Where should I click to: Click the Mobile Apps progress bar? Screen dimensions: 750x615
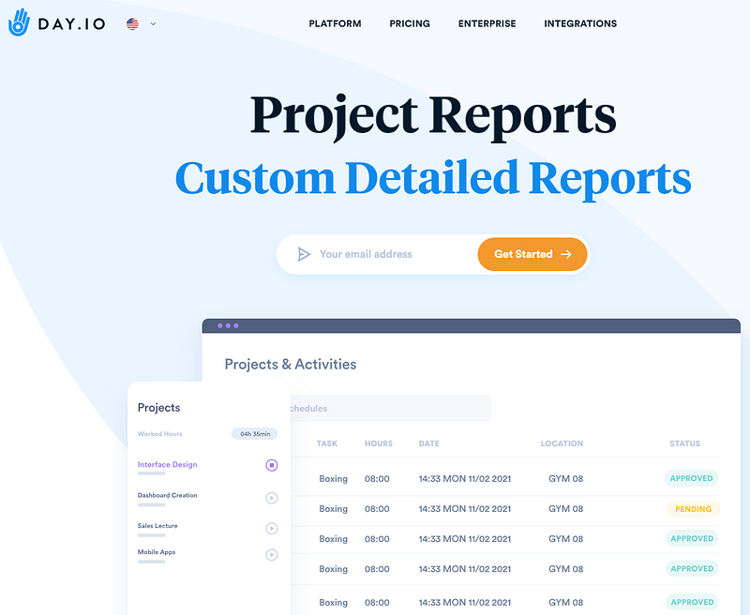point(151,562)
